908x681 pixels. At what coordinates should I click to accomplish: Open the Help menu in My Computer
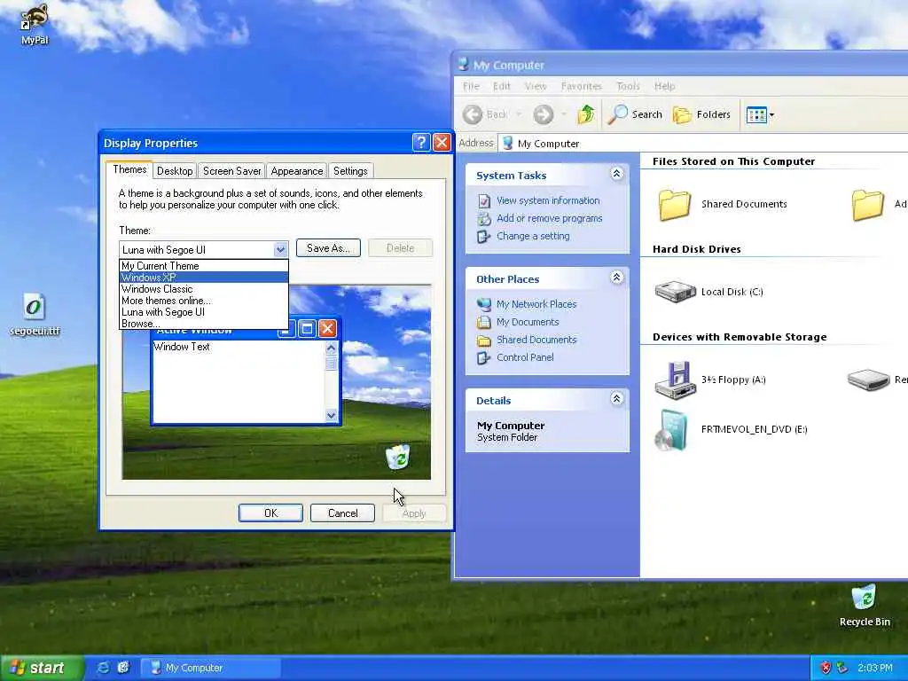[x=665, y=86]
